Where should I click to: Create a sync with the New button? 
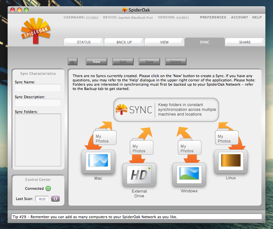tap(96, 62)
